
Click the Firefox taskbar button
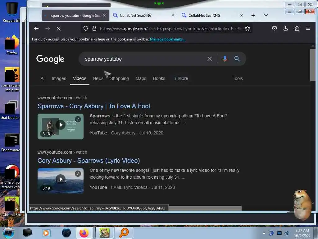pos(84,233)
